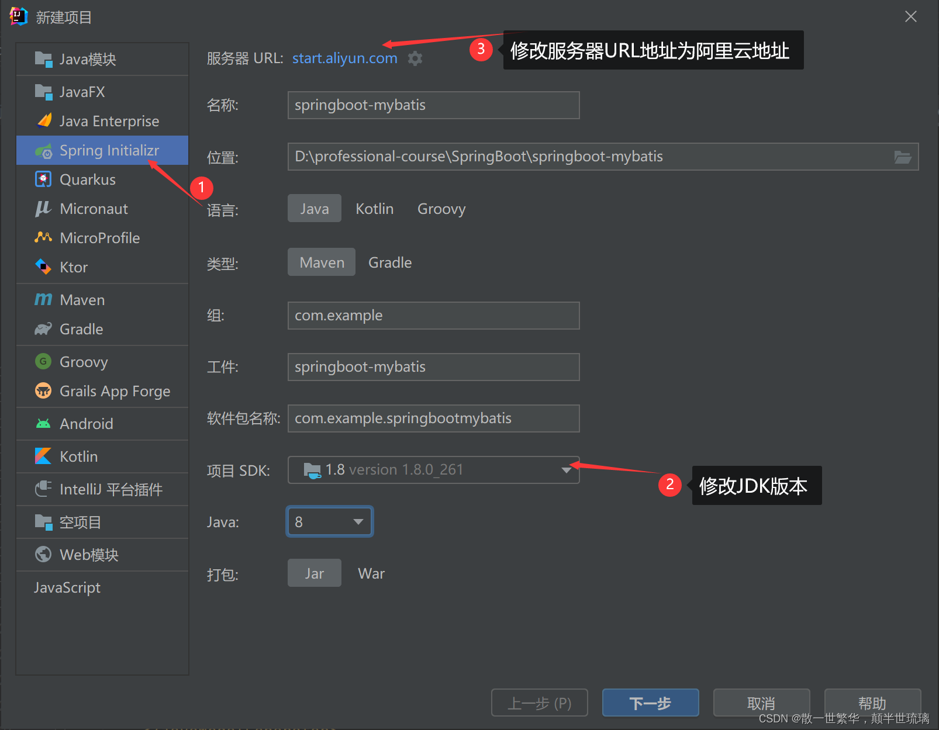939x730 pixels.
Task: Click the 下一步 button
Action: click(650, 703)
